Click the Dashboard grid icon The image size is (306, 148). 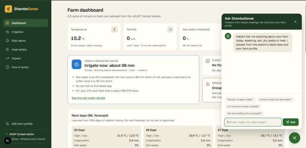(8, 23)
